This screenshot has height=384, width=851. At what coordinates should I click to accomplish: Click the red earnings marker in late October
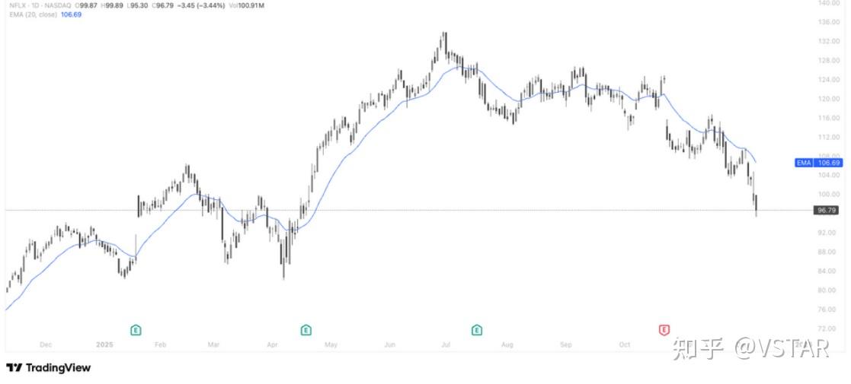[x=664, y=329]
